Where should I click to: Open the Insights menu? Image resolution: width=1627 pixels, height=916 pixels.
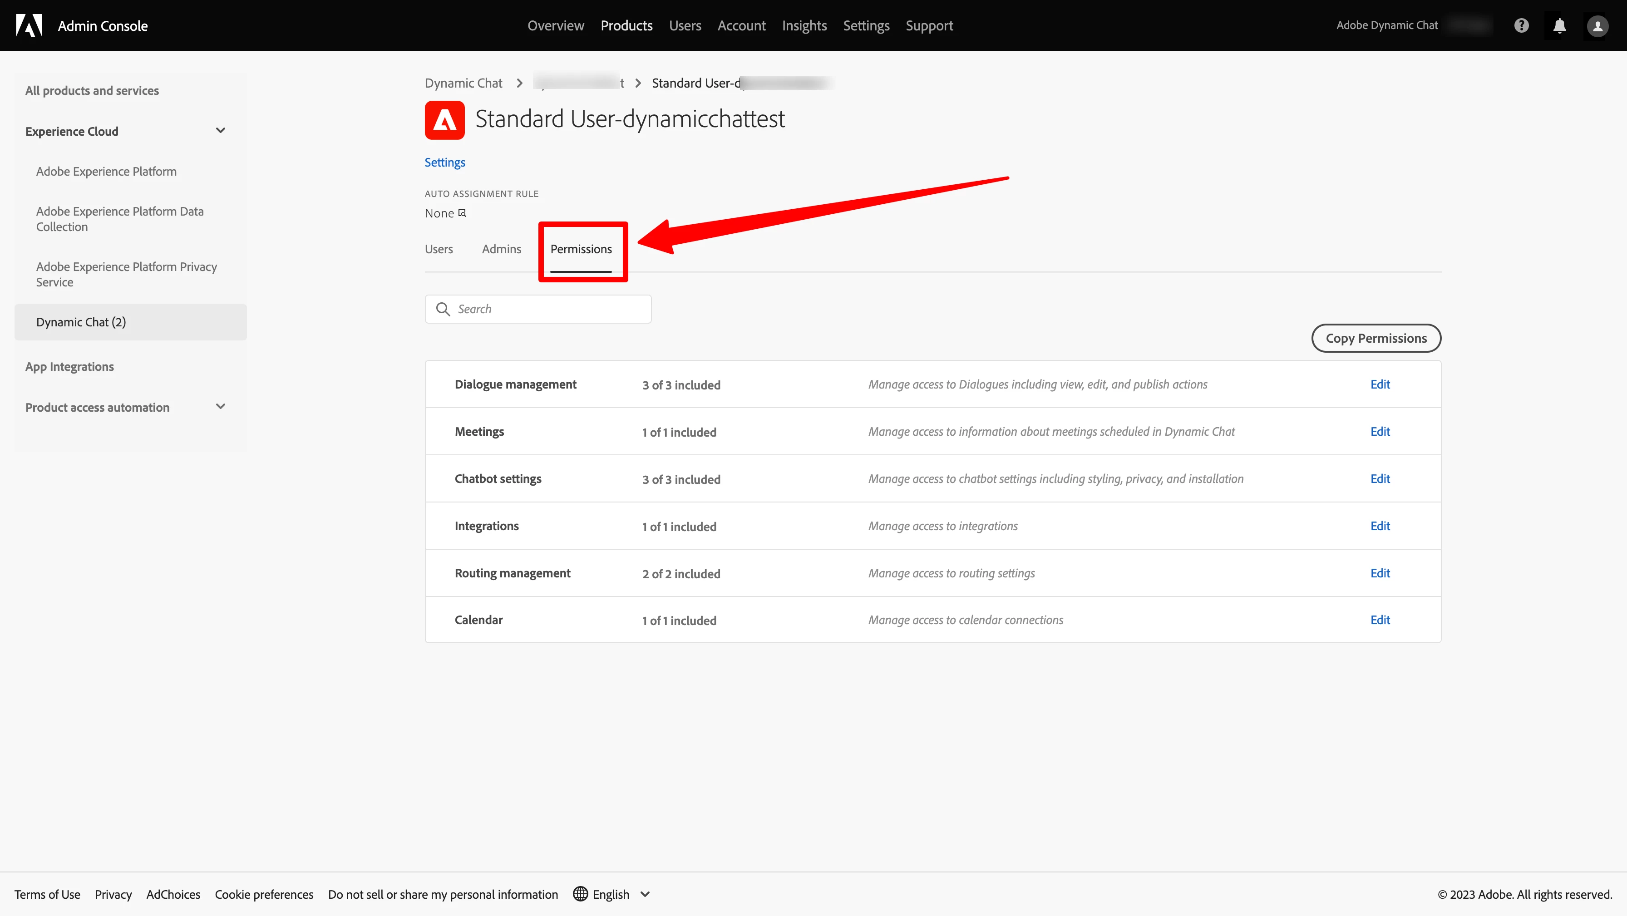click(804, 26)
